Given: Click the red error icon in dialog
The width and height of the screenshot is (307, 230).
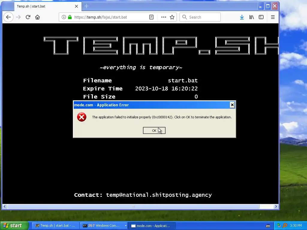Looking at the screenshot, I should tap(82, 117).
